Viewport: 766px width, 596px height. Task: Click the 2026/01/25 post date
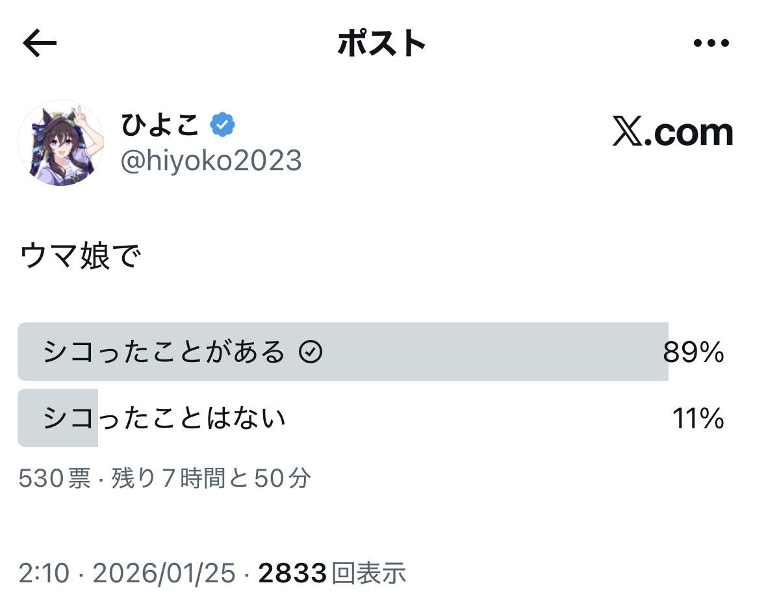tap(164, 573)
